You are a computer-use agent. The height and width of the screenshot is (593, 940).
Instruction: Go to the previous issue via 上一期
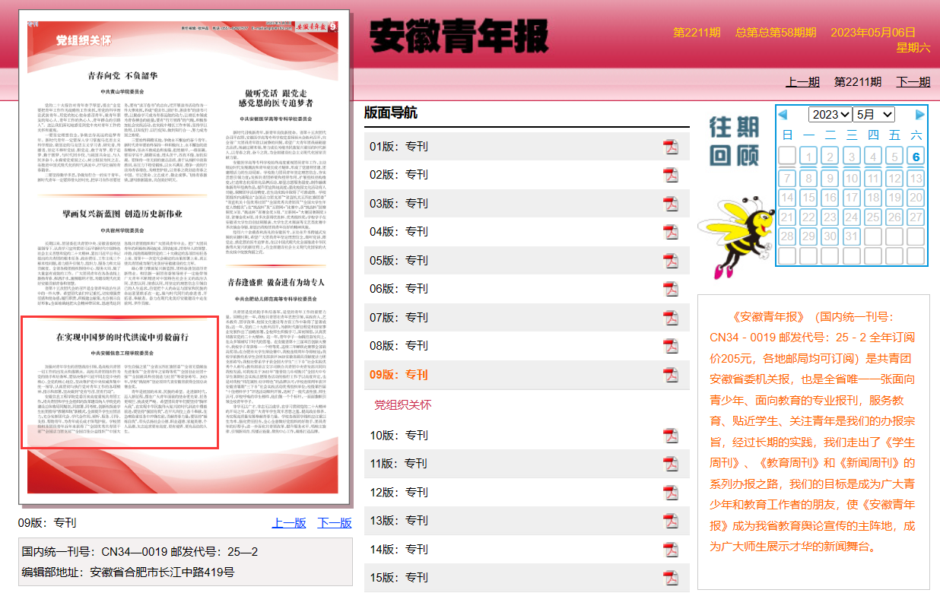(x=802, y=82)
